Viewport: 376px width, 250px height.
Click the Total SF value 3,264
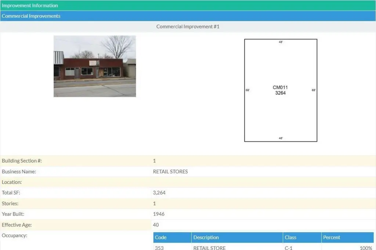[159, 193]
